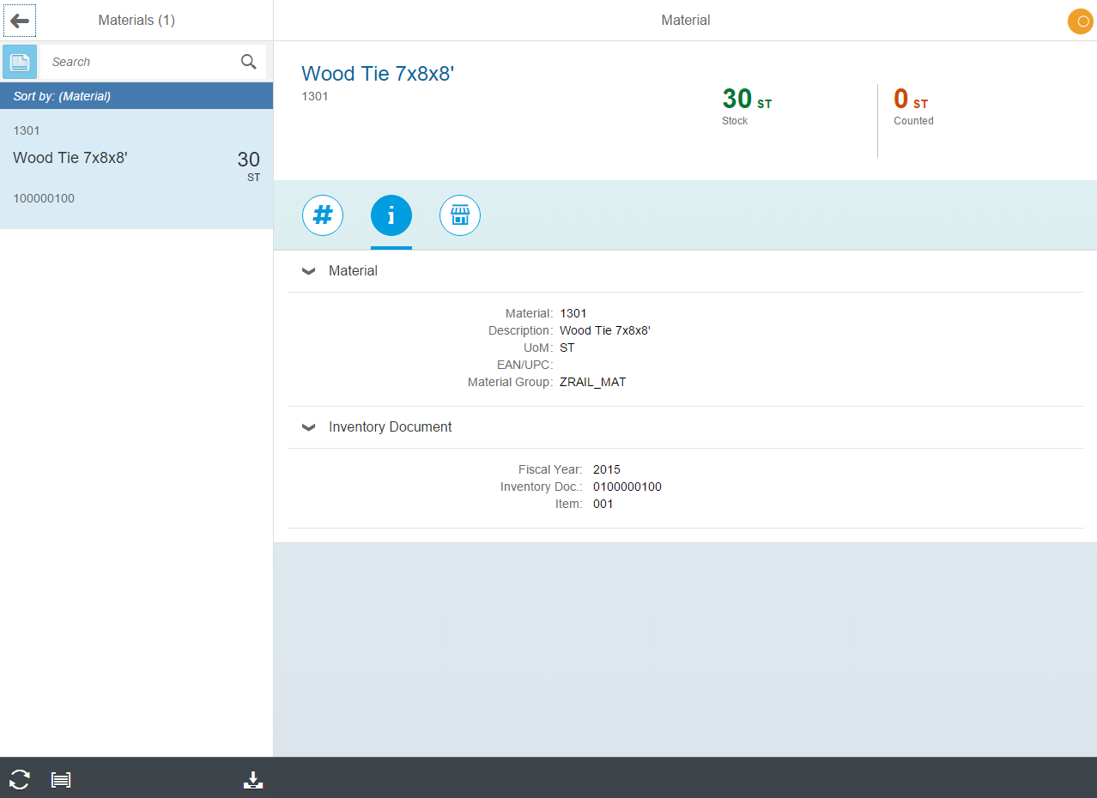This screenshot has width=1097, height=798.
Task: Open the storage location shop tab
Action: click(460, 215)
